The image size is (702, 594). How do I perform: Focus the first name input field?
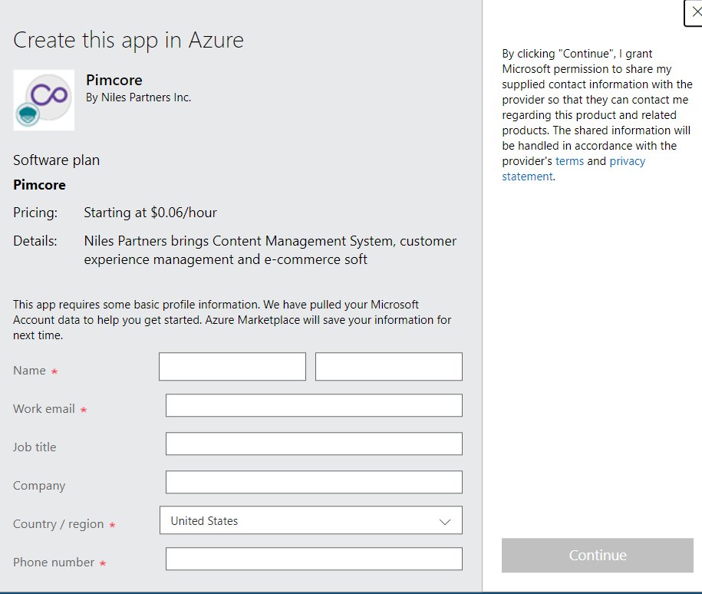click(232, 367)
